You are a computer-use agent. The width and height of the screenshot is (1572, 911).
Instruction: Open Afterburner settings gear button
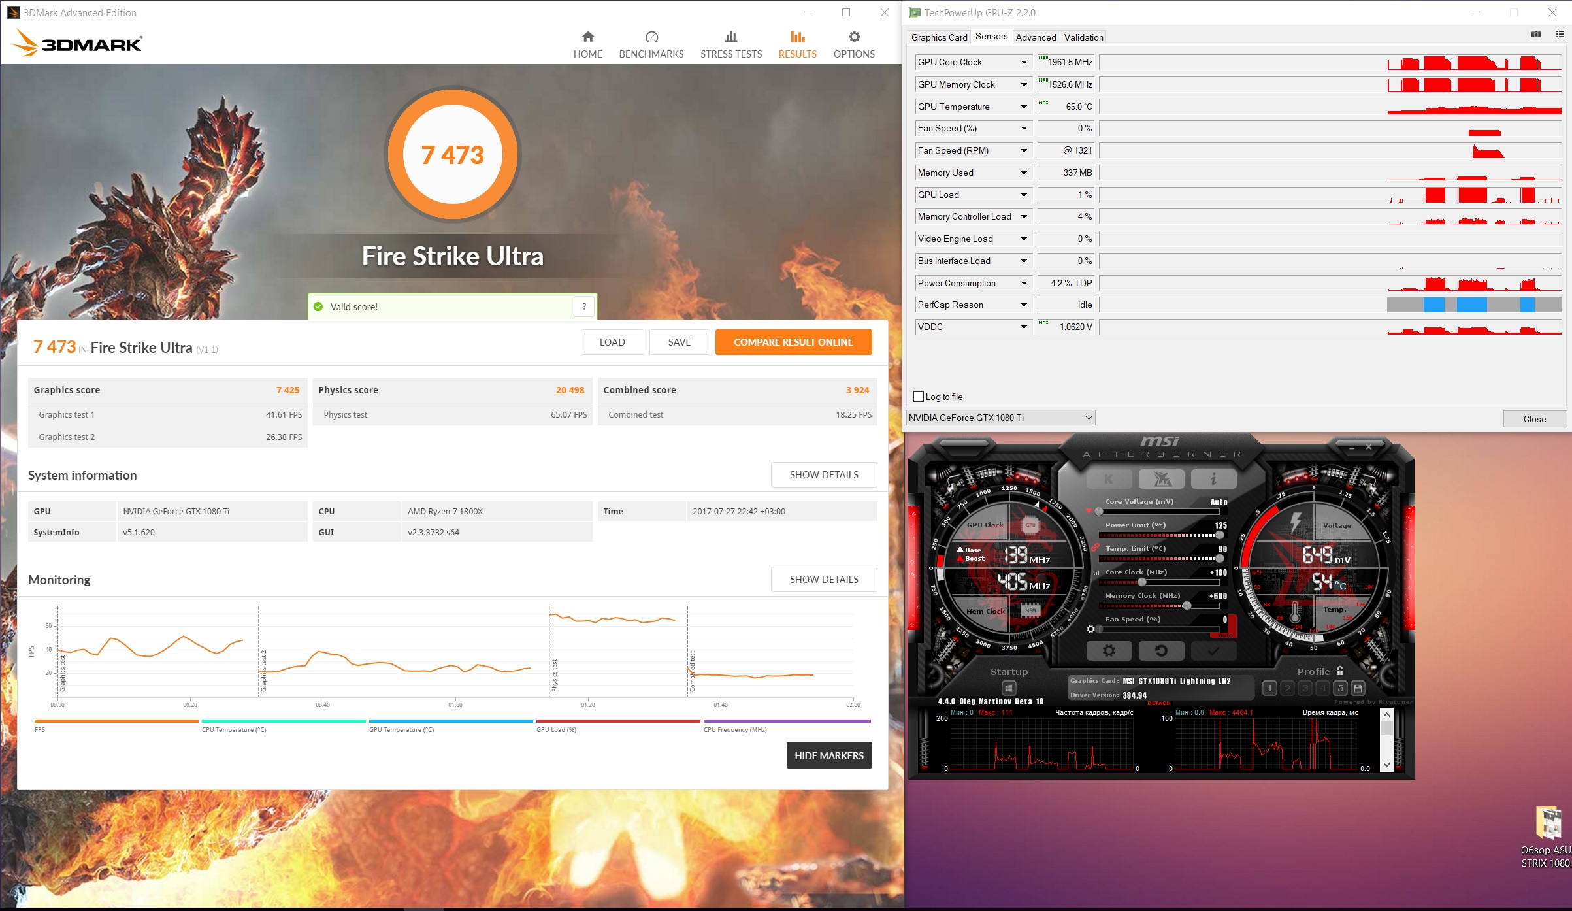(1109, 651)
